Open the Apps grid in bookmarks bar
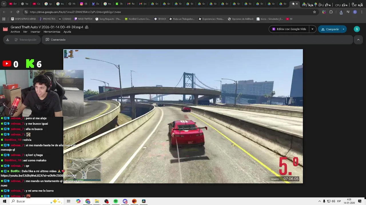The width and height of the screenshot is (366, 205). (4, 19)
